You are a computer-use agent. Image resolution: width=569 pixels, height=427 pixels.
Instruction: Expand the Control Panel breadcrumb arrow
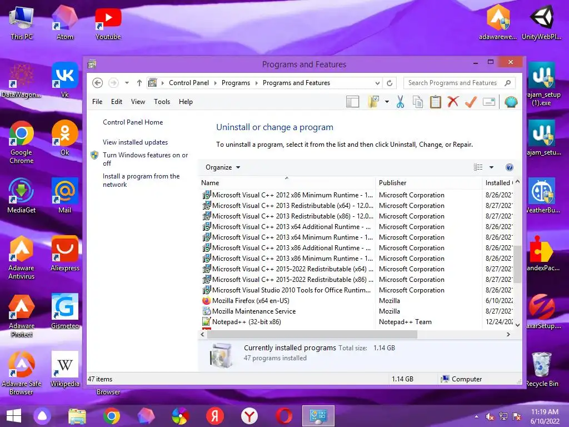(x=215, y=83)
